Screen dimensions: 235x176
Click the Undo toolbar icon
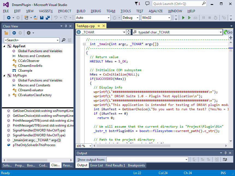(56, 18)
